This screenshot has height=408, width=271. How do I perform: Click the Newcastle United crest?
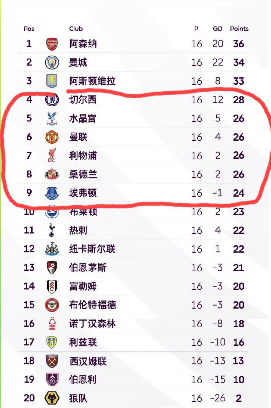[x=52, y=249]
